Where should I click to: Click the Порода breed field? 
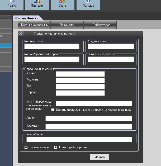point(80,93)
